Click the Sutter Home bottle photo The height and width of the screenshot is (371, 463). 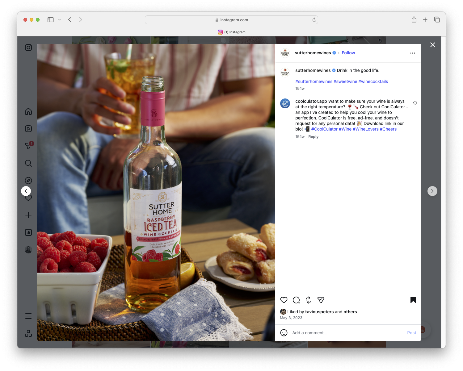pos(156,192)
